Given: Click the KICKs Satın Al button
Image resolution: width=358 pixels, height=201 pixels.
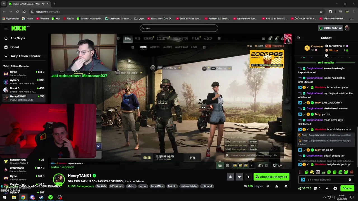Looking at the screenshot, I should coord(330,28).
